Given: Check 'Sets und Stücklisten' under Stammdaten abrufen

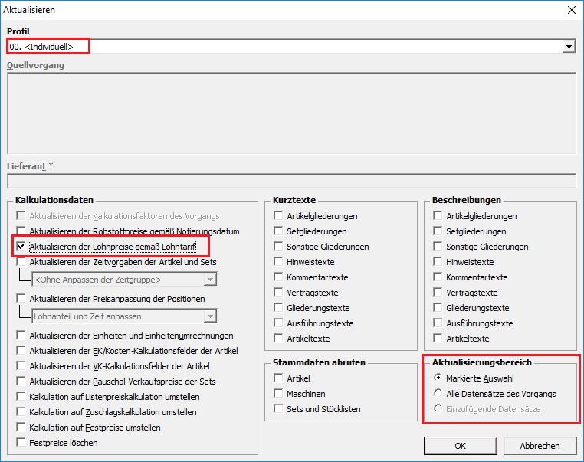Looking at the screenshot, I should (279, 409).
